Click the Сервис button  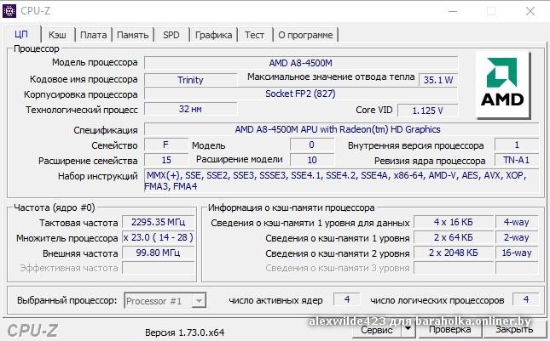click(x=377, y=330)
